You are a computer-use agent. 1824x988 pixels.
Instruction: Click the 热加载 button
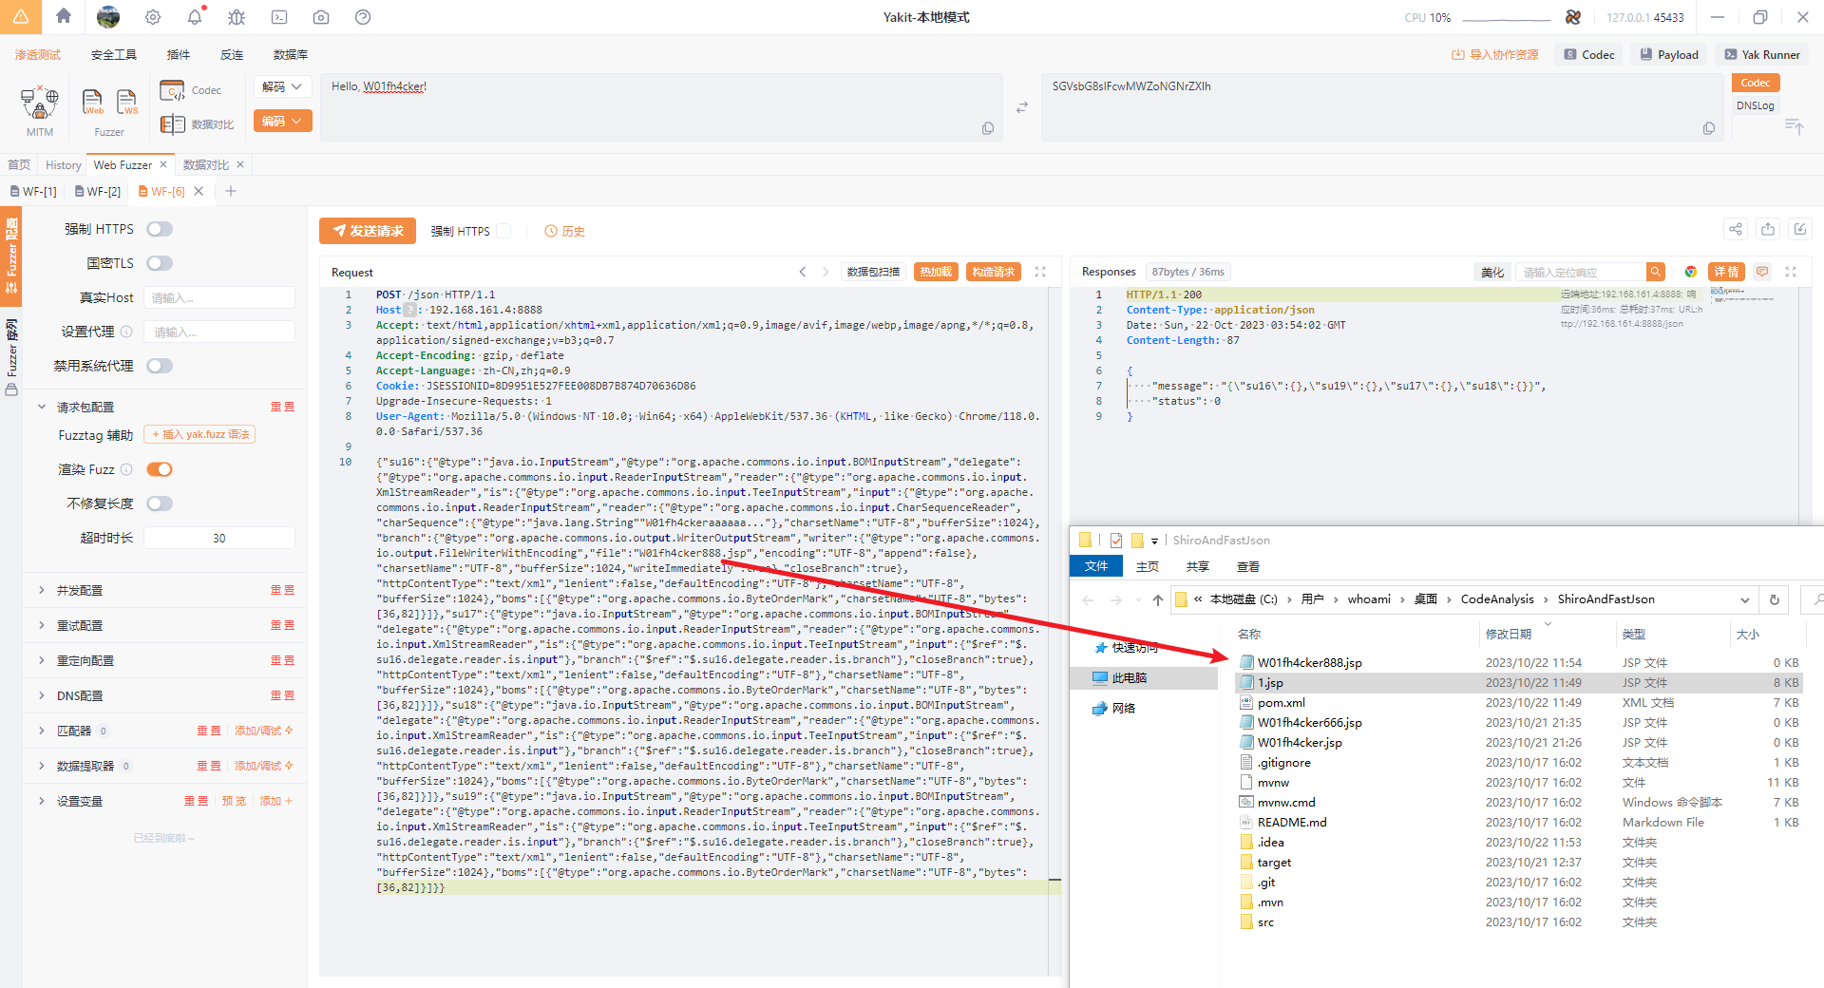click(936, 272)
